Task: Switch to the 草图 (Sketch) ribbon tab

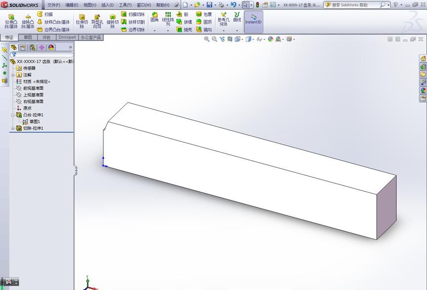Action: (x=27, y=37)
